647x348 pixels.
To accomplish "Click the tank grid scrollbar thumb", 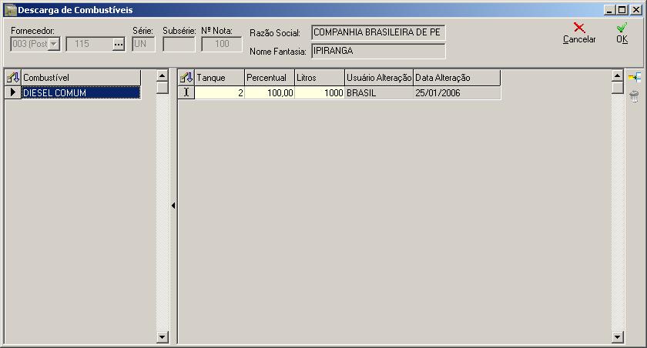I will (x=617, y=88).
